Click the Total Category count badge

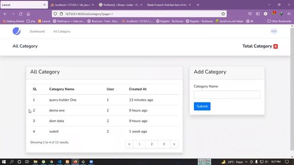point(276,46)
